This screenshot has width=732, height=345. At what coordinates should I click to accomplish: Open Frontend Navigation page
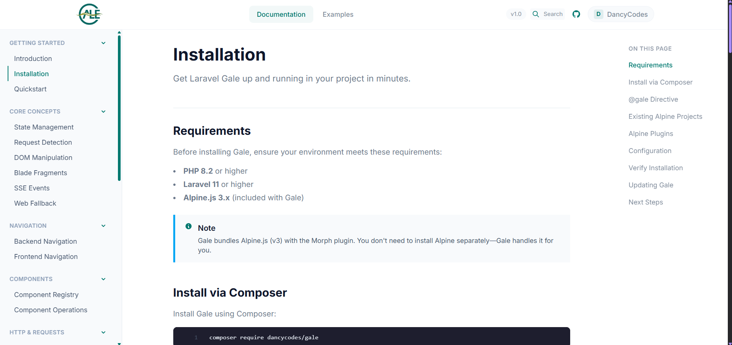46,257
